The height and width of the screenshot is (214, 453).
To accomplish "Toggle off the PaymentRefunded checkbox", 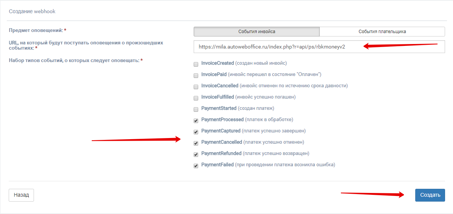I will coord(196,155).
